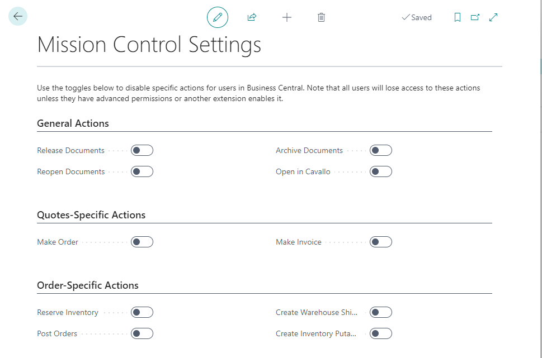Toggle the Post Orders switch

[x=142, y=333]
